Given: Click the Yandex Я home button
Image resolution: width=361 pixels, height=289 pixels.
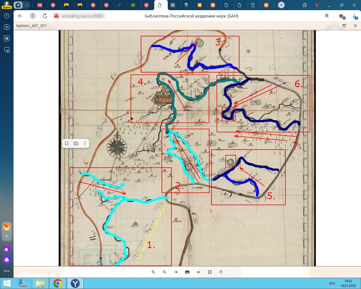Looking at the screenshot, I should coord(33,16).
